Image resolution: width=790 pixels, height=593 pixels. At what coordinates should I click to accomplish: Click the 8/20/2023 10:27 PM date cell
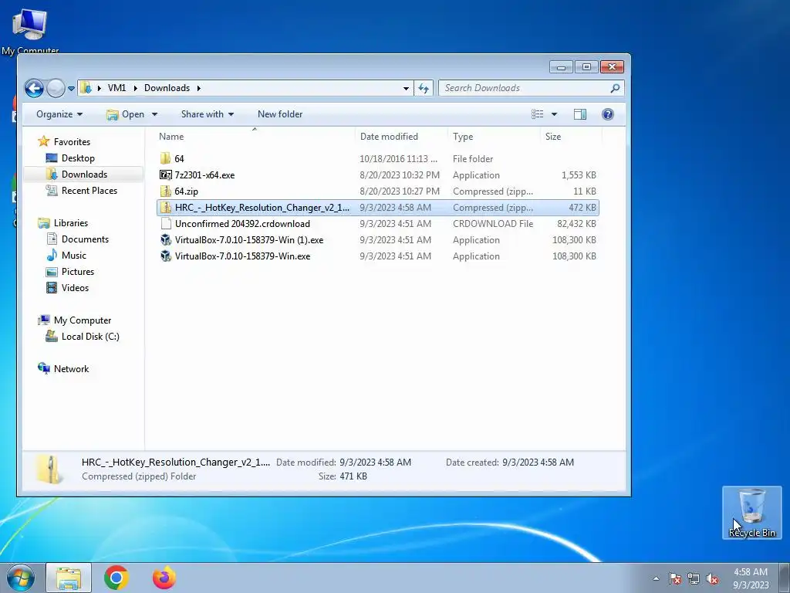pos(400,191)
